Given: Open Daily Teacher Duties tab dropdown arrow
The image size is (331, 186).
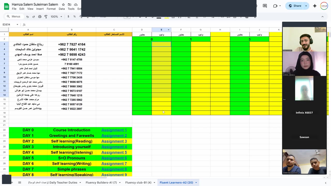Looking at the screenshot, I should coord(80,182).
